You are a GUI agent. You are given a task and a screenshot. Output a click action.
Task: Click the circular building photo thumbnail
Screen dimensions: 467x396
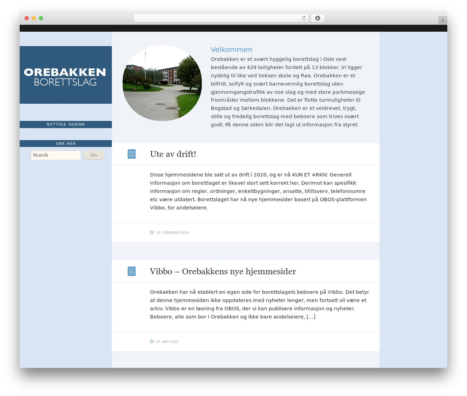coord(162,83)
